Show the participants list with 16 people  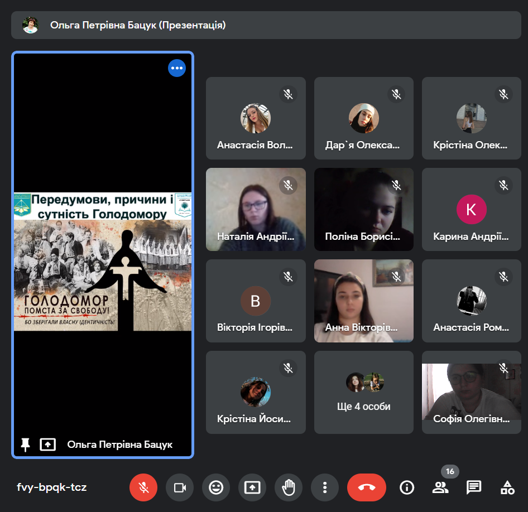[x=440, y=487]
